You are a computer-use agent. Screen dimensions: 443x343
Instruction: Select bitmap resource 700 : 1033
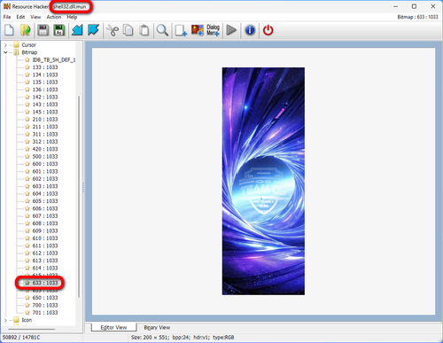click(x=45, y=305)
